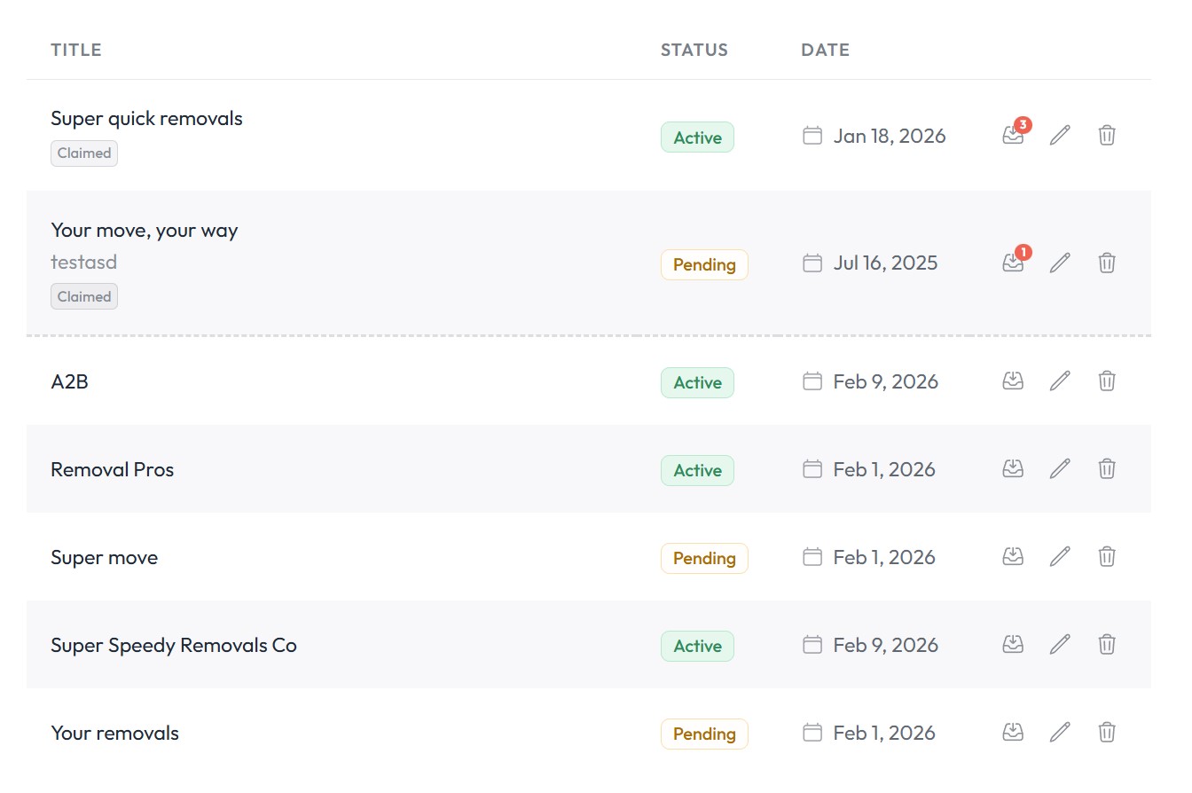This screenshot has height=793, width=1192.
Task: Click the trash icon for Super quick removals
Action: (1106, 135)
